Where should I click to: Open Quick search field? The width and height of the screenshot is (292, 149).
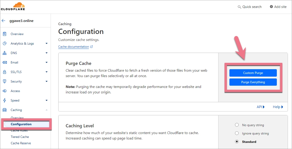point(250,7)
